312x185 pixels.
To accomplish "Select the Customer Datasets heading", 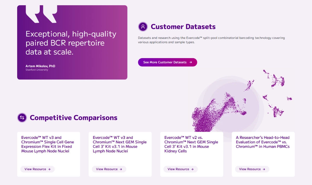I will [183, 27].
